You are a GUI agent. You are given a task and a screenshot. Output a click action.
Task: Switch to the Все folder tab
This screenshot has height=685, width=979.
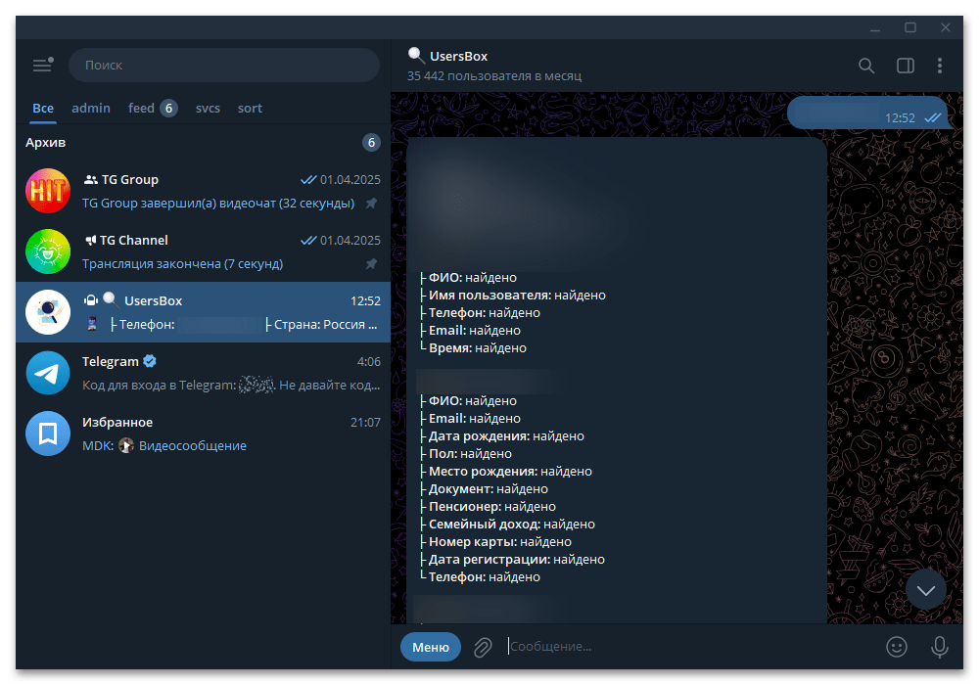[x=43, y=108]
